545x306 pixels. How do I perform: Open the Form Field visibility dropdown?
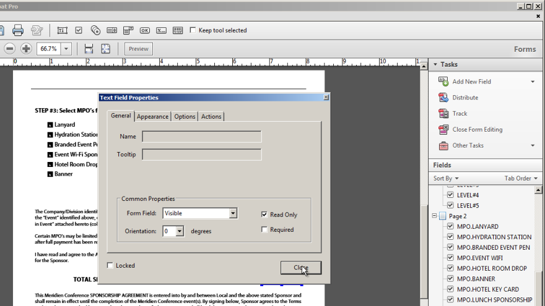[233, 213]
